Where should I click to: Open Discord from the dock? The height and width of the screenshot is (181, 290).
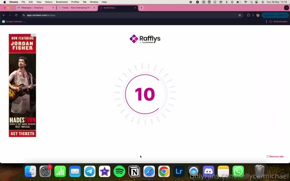click(x=208, y=171)
